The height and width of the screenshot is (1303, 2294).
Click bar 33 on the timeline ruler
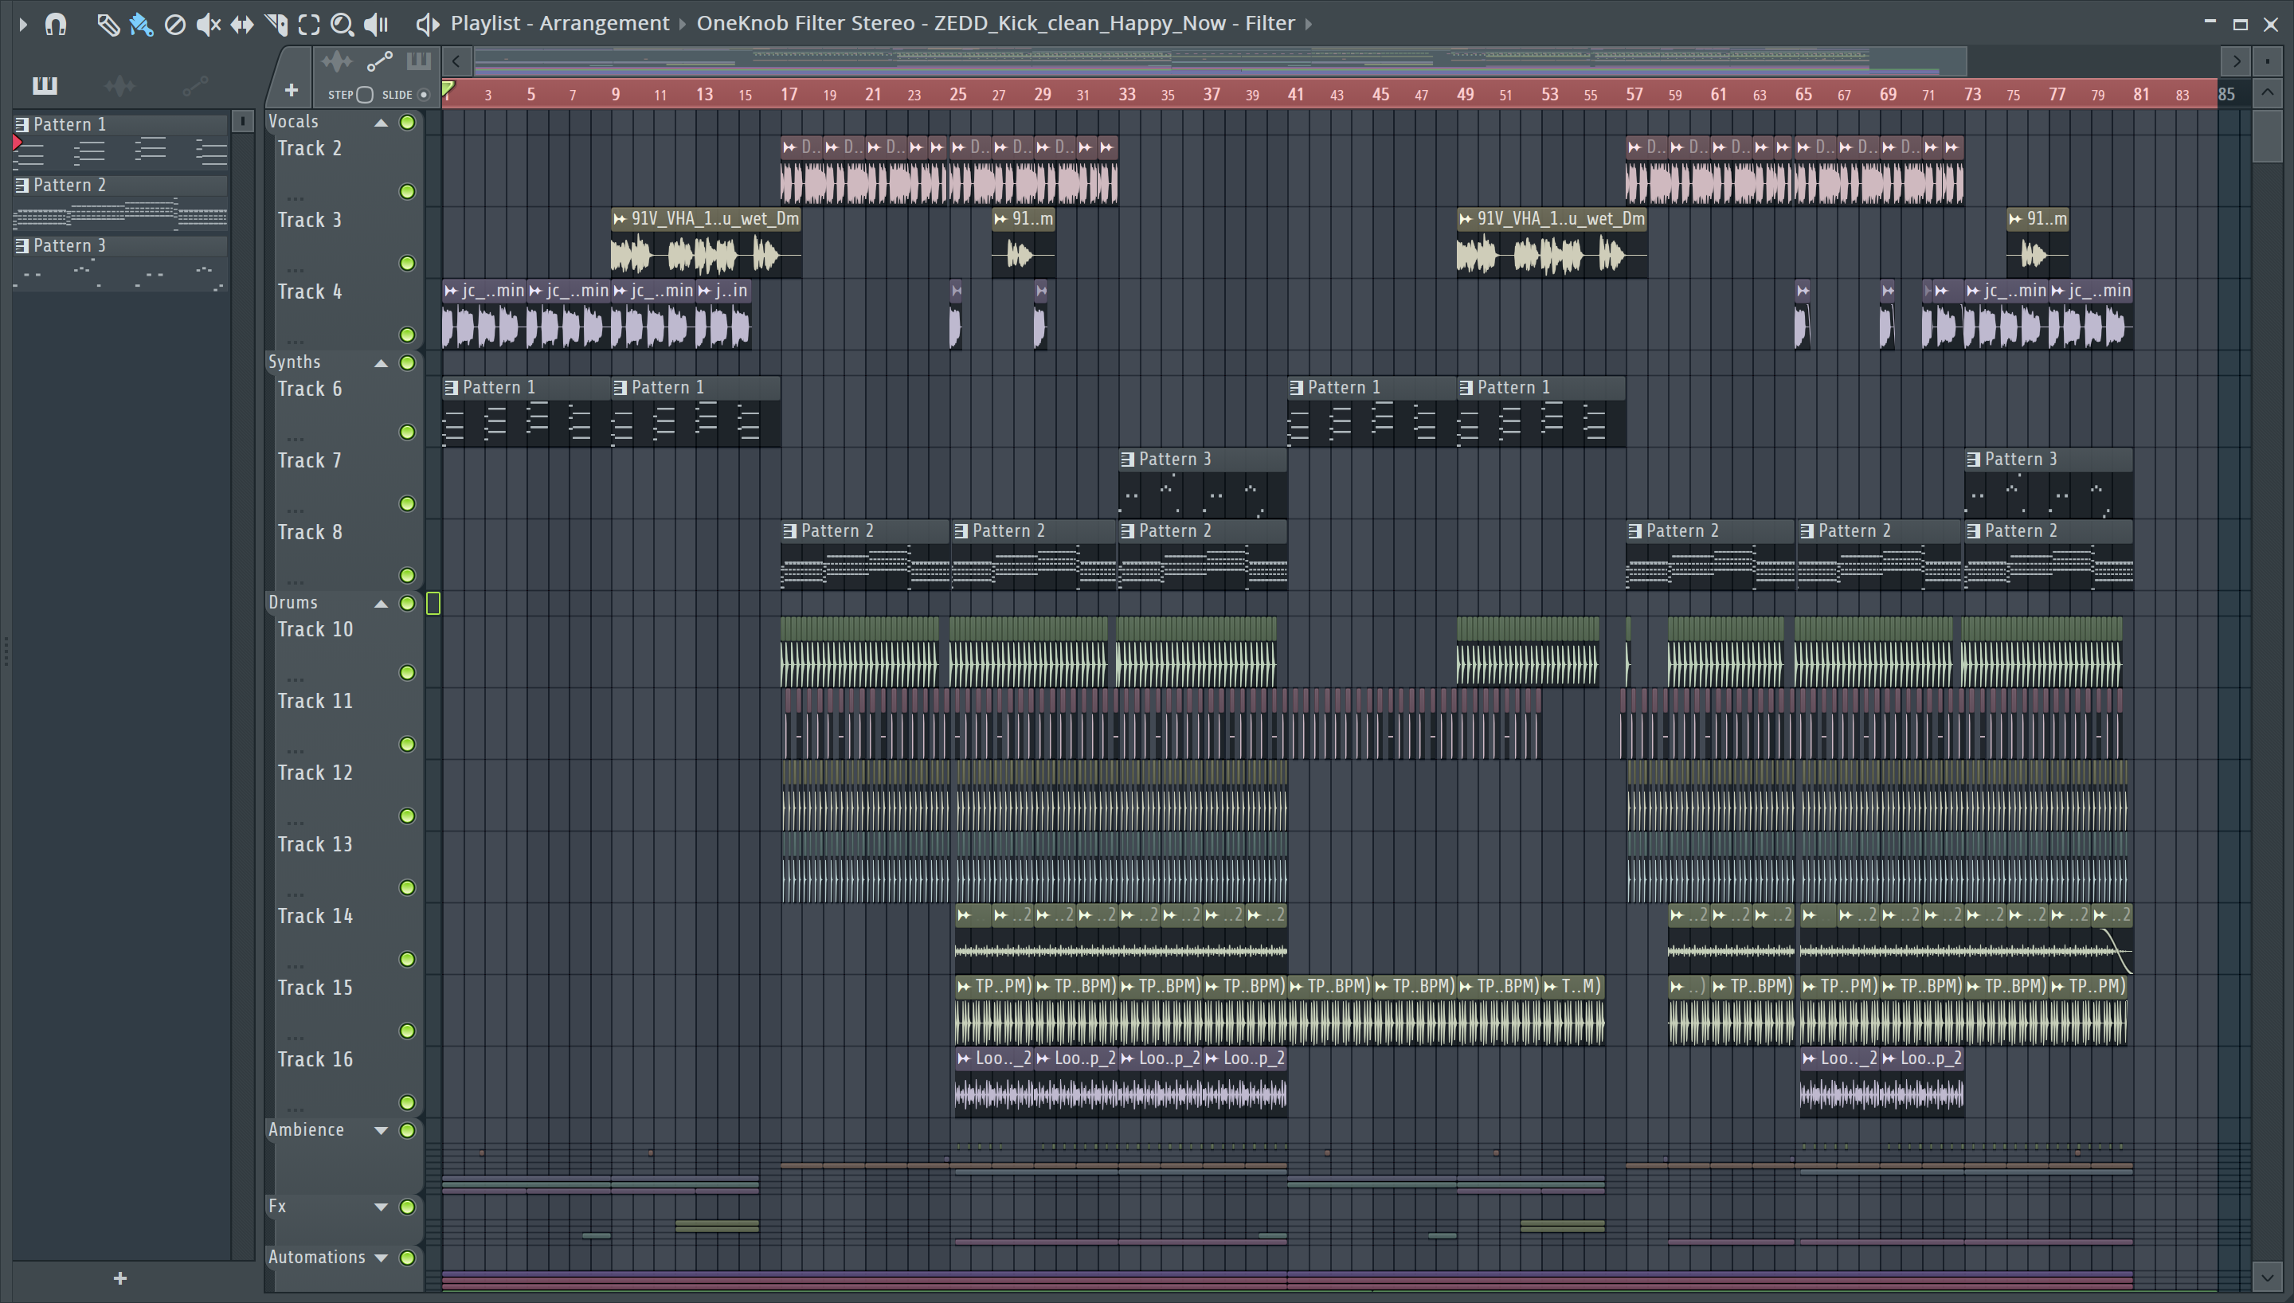pyautogui.click(x=1126, y=94)
